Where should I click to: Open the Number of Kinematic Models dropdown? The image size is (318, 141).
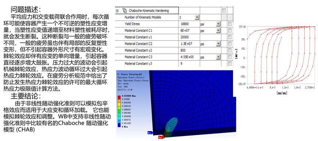(x=197, y=17)
